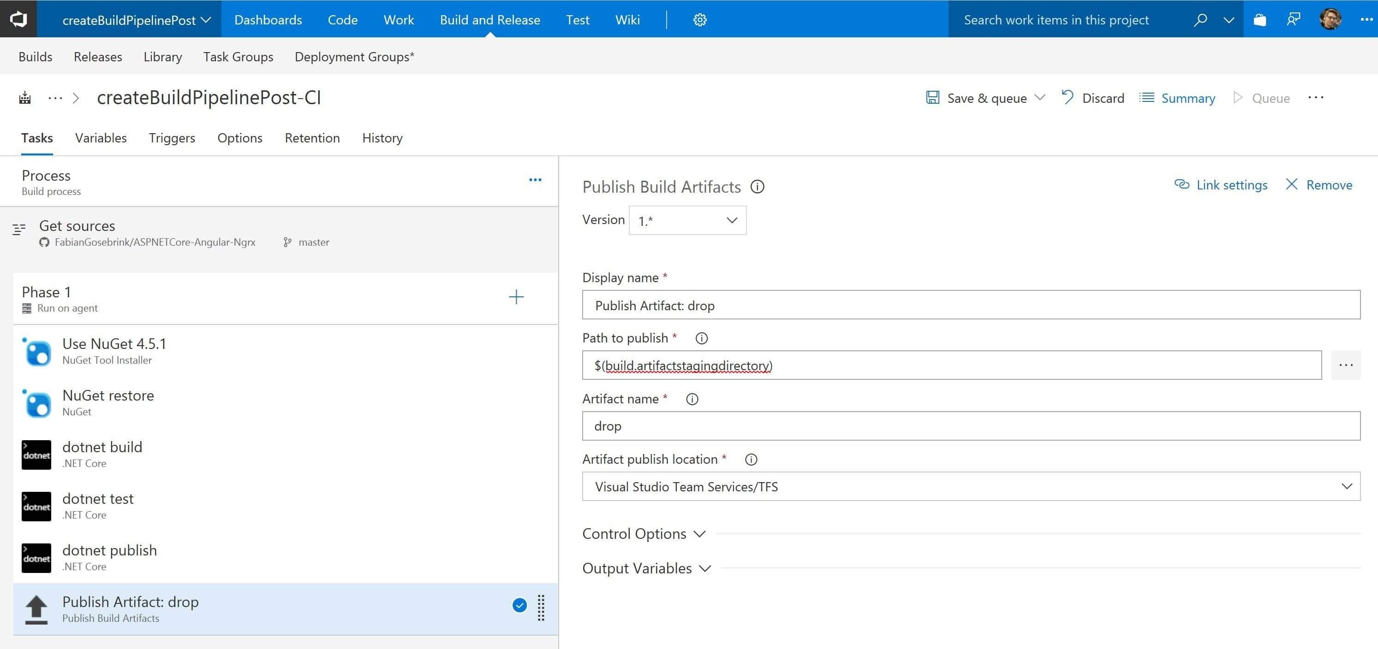Viewport: 1378px width, 649px height.
Task: Go to Task Groups sub-tab
Action: [238, 57]
